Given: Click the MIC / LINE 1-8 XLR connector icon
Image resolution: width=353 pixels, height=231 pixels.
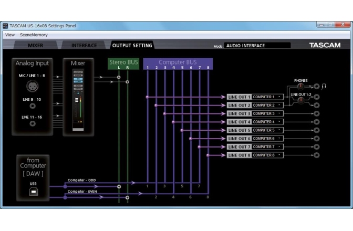Looking at the screenshot, I should click(33, 86).
